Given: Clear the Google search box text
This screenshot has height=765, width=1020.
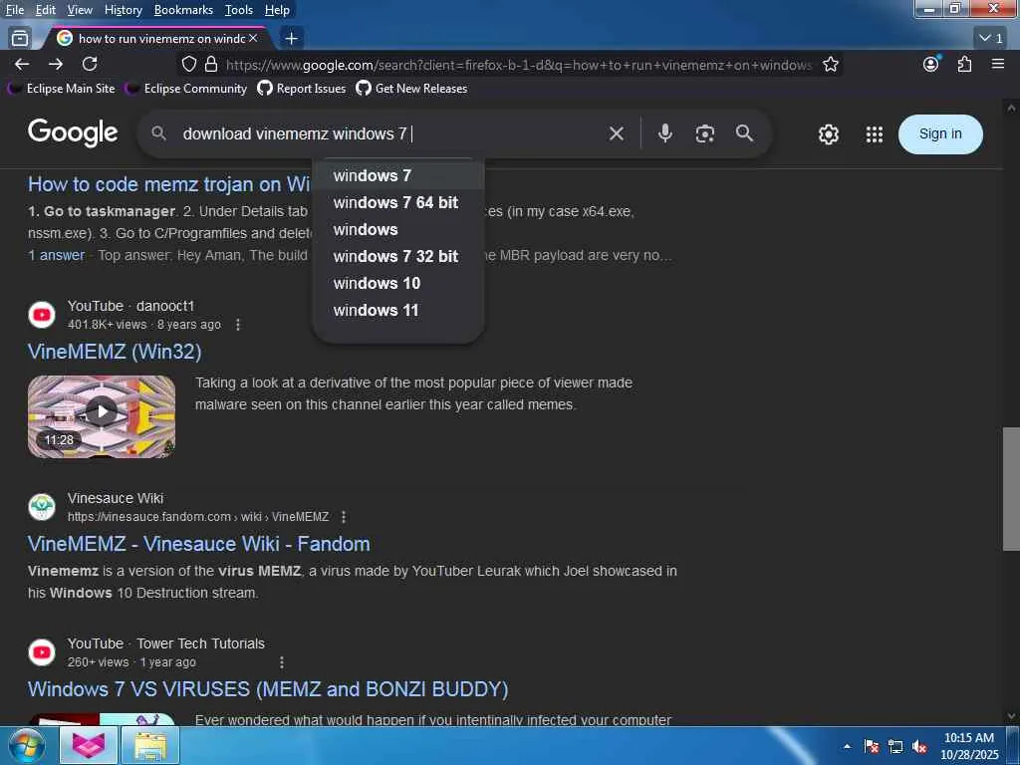Looking at the screenshot, I should (x=616, y=133).
